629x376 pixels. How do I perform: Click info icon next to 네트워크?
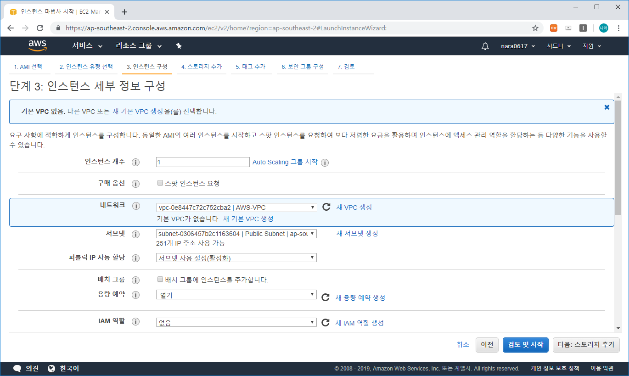tap(135, 206)
